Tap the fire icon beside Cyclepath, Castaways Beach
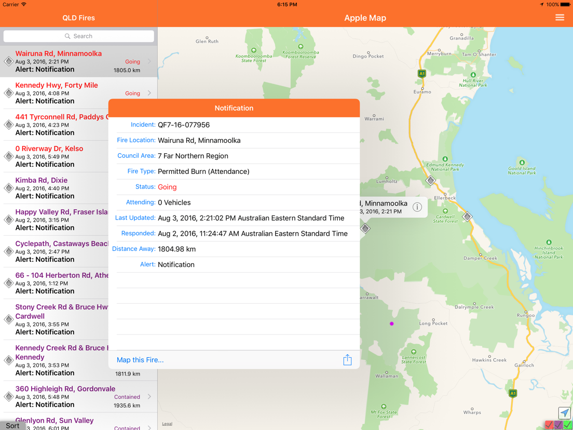 tap(9, 251)
